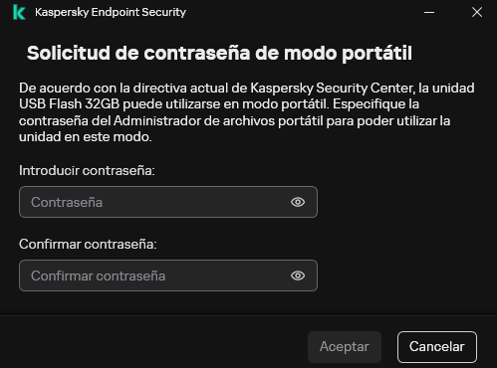Click the eye icon in the confirmation field

pyautogui.click(x=298, y=276)
